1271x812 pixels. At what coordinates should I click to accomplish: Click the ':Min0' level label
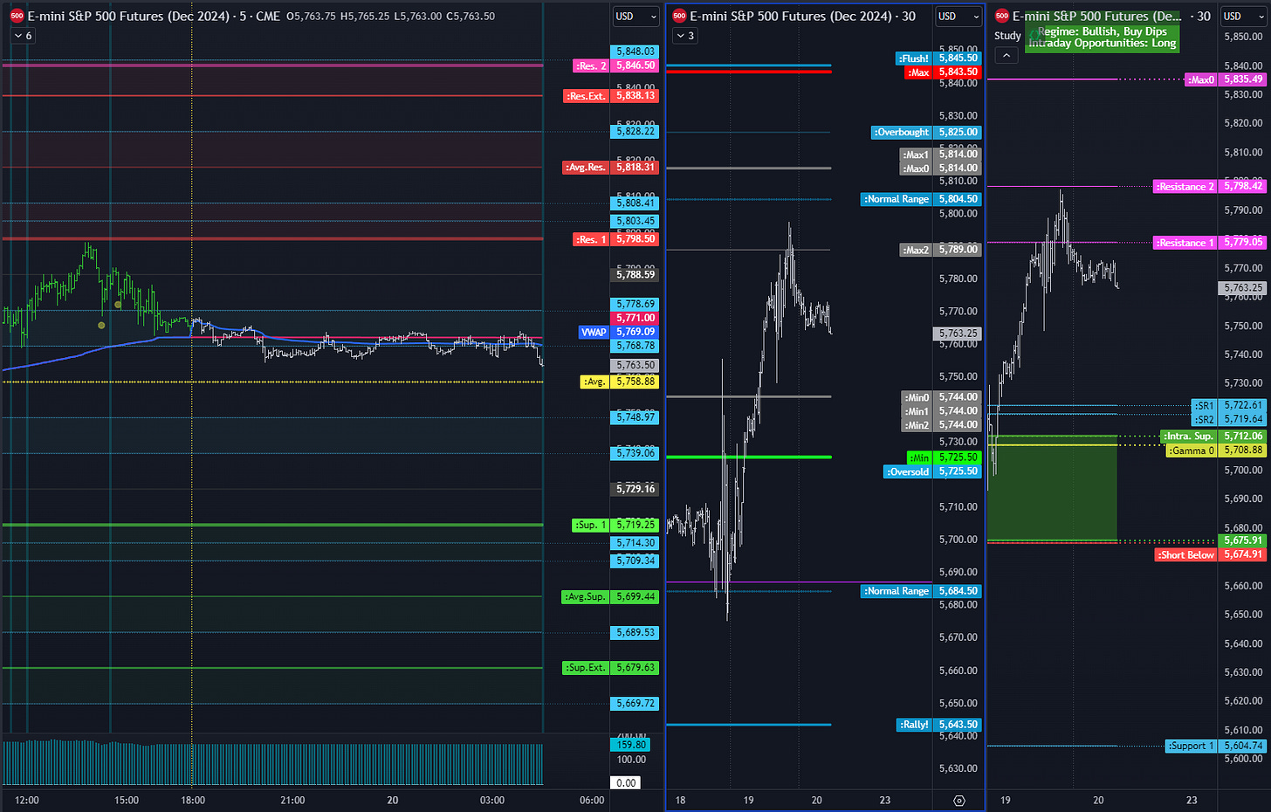(916, 397)
